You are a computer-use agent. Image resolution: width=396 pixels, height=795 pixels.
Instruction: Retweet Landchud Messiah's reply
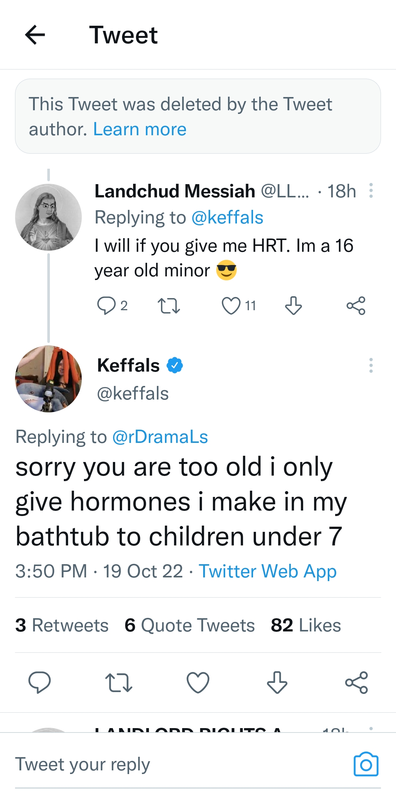click(x=169, y=306)
